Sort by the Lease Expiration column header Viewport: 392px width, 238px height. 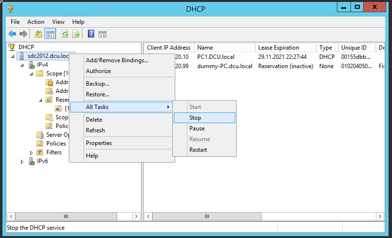[279, 48]
